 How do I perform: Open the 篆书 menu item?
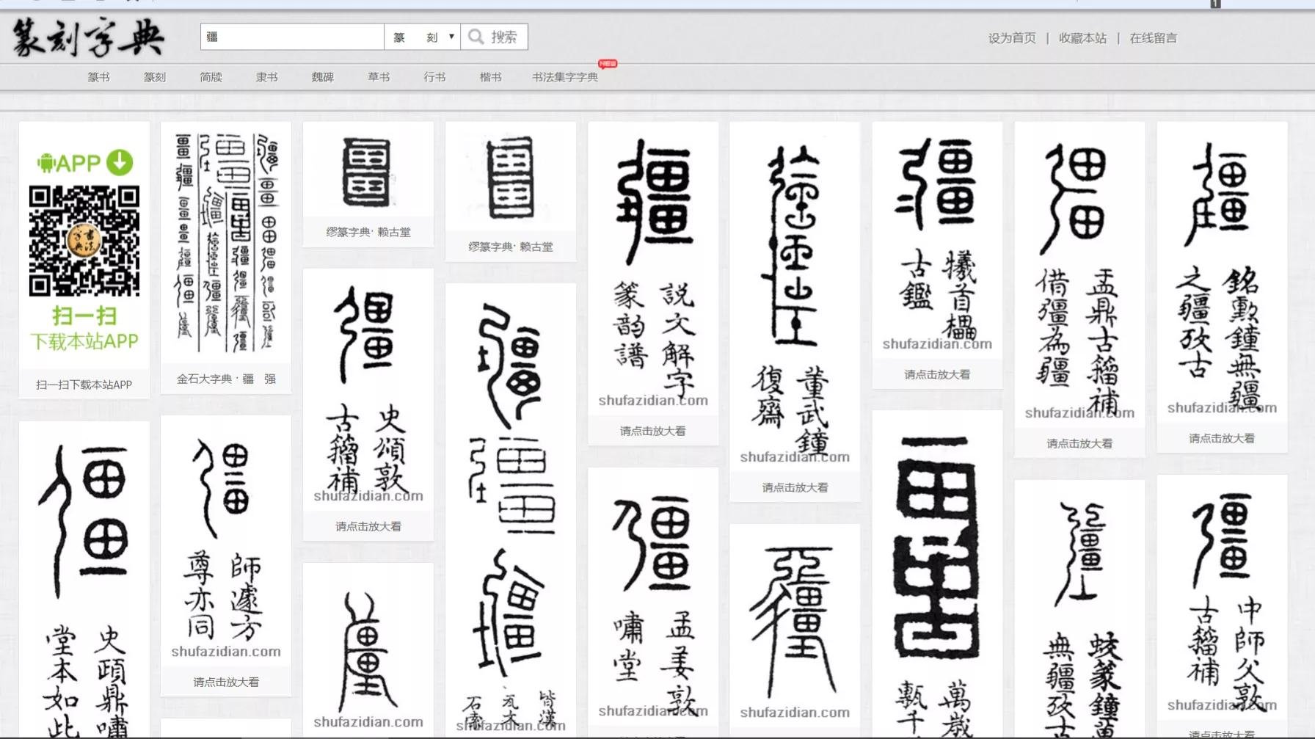98,77
